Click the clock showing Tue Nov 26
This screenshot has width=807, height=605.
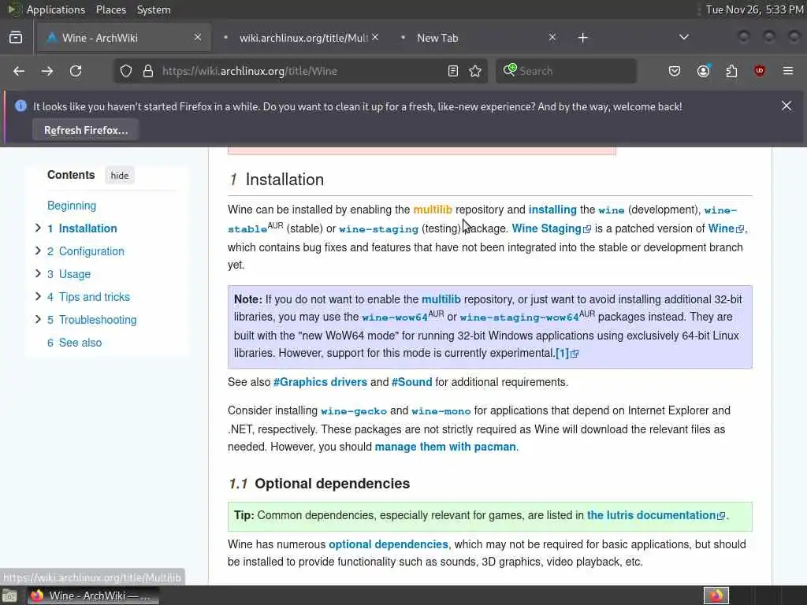click(754, 9)
